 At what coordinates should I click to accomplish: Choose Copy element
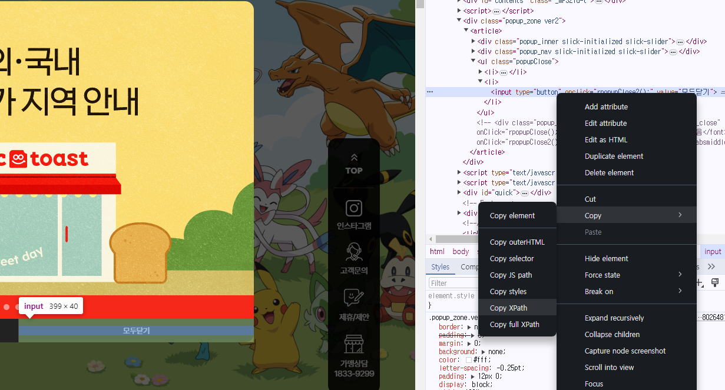click(x=518, y=215)
